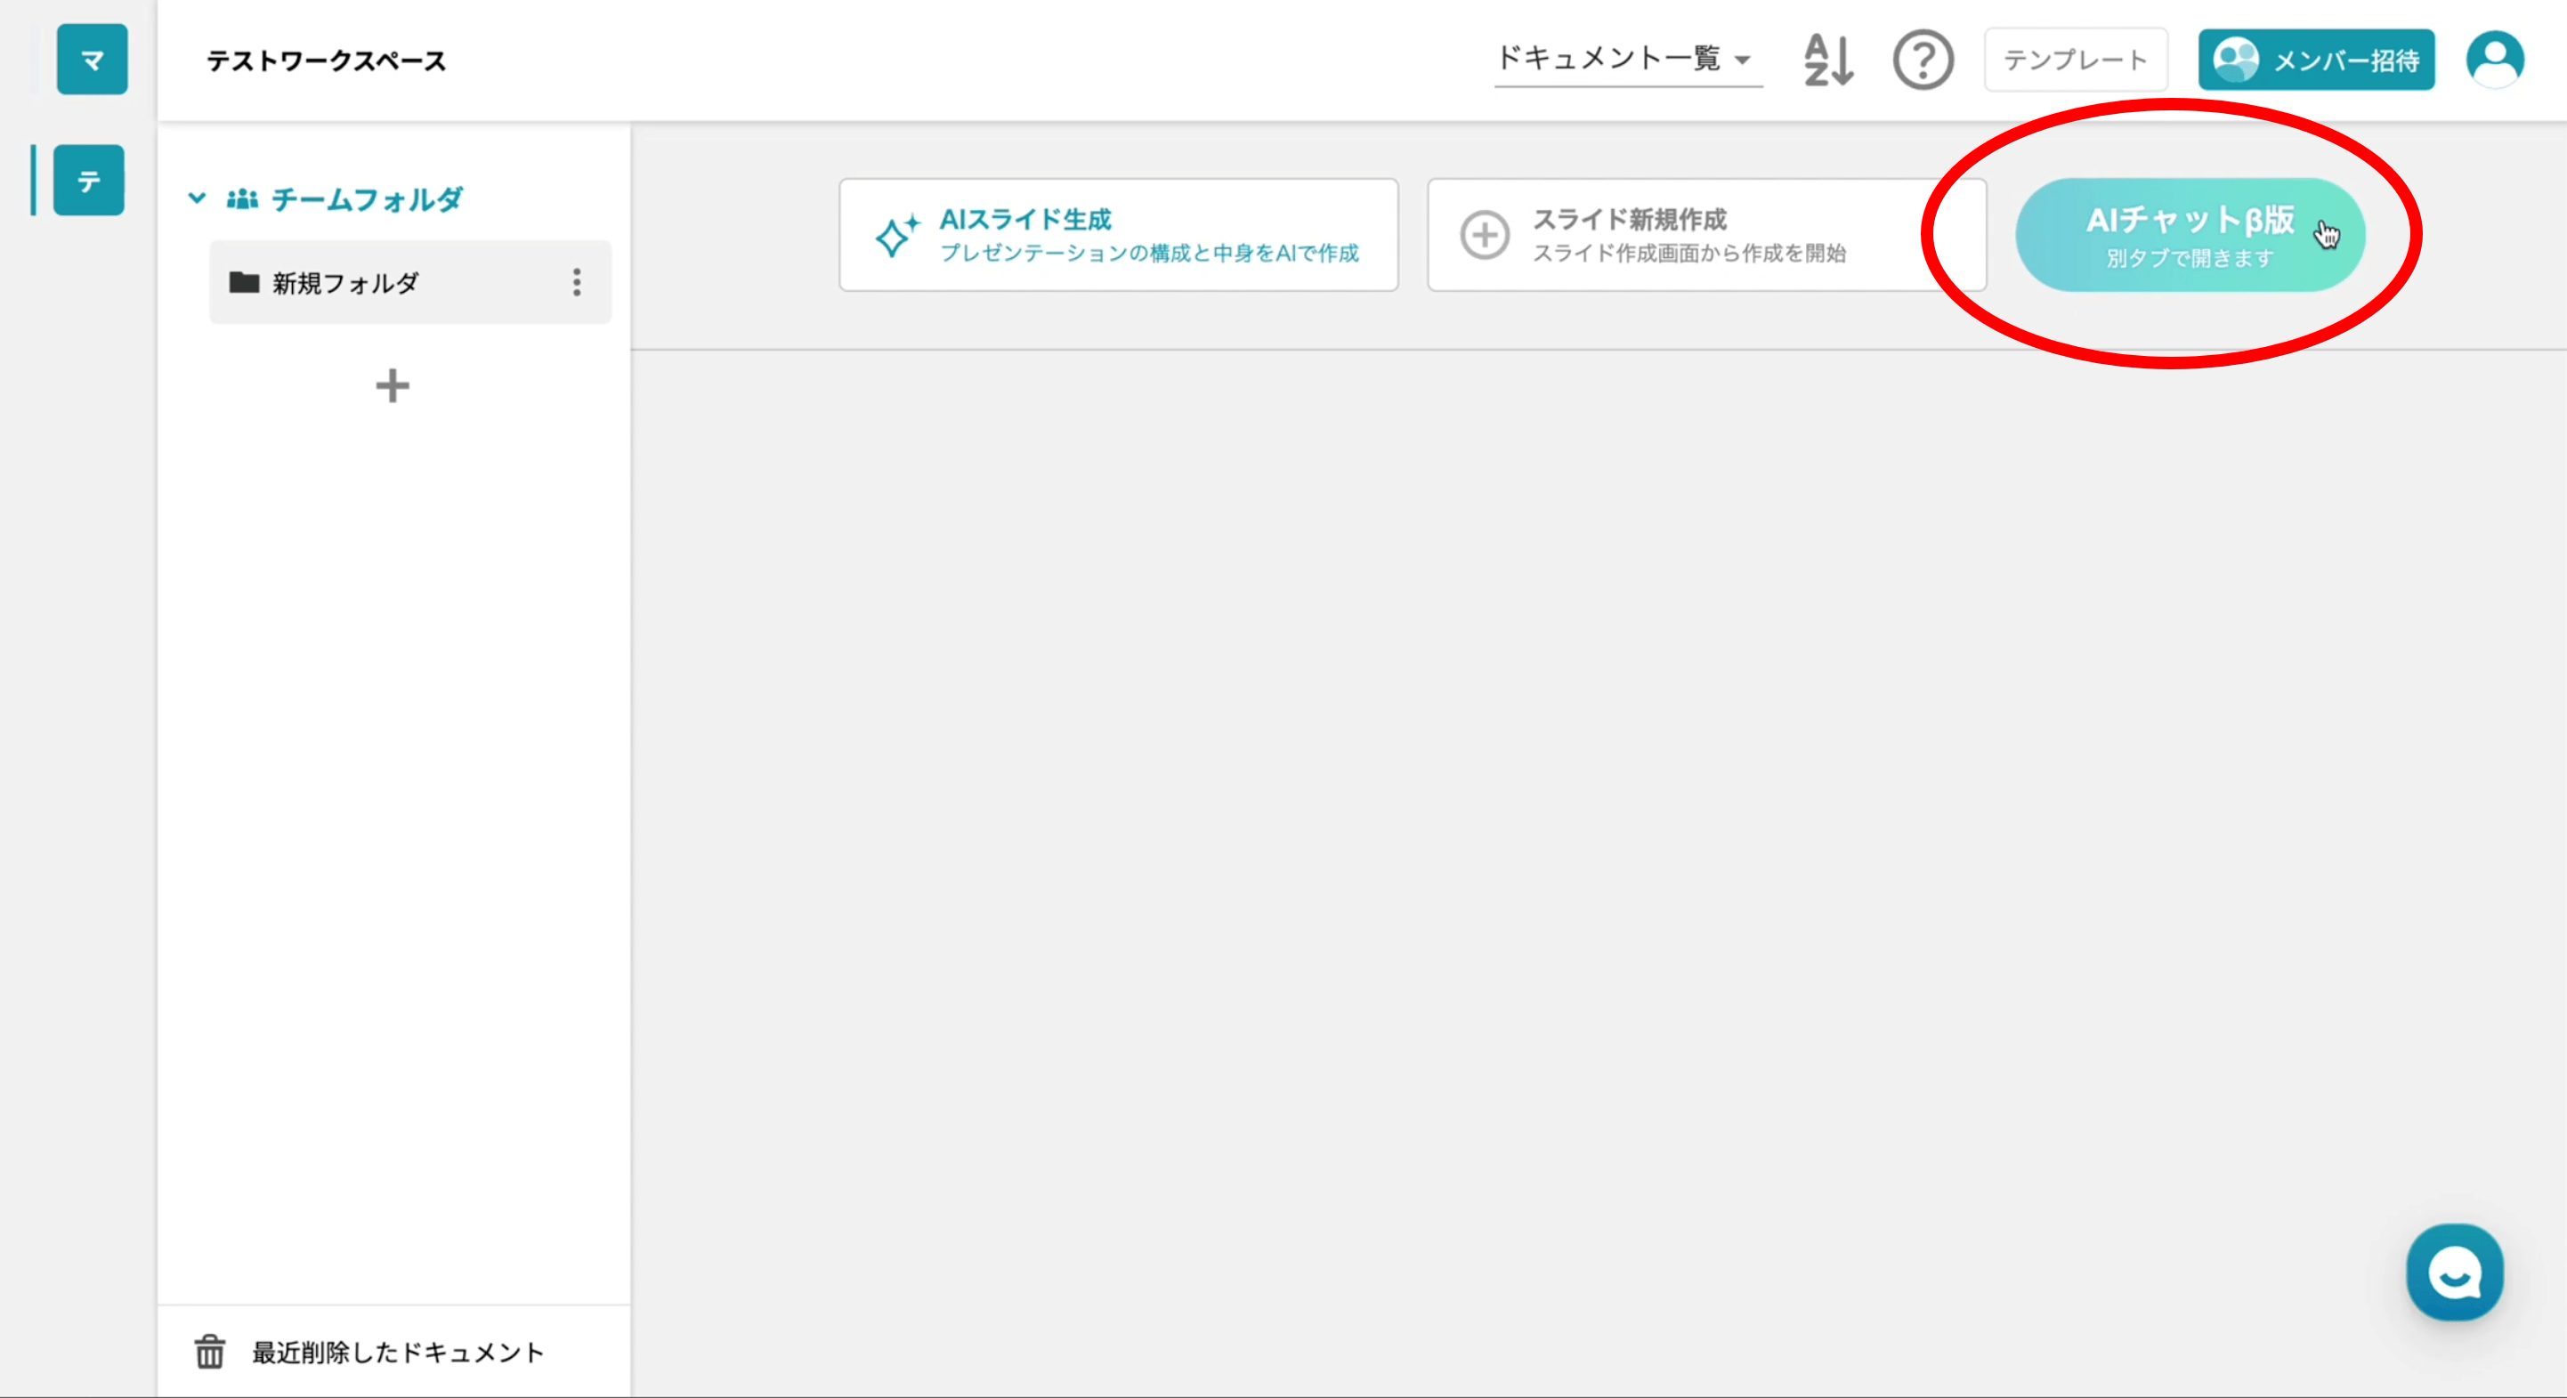Click the circled plus on スライド新規作成

click(x=1484, y=235)
